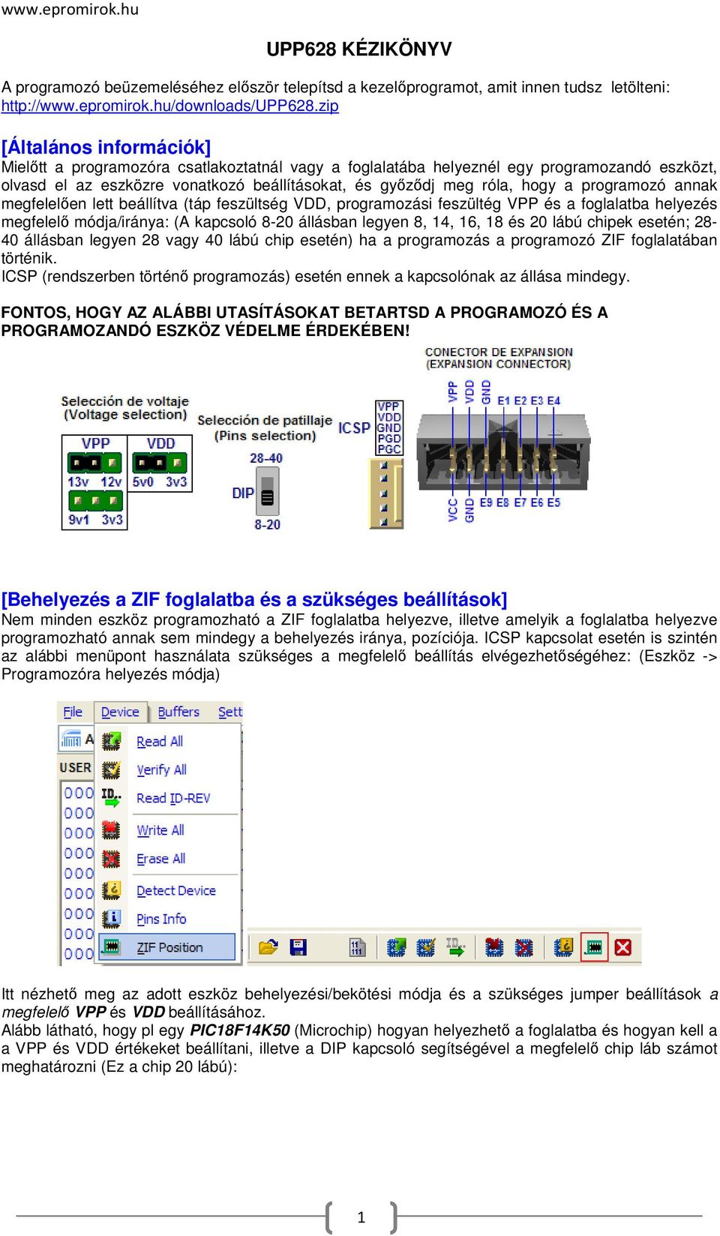The height and width of the screenshot is (1236, 720).
Task: Click the 9v1/3v3 VPP jumper
Action: (94, 500)
